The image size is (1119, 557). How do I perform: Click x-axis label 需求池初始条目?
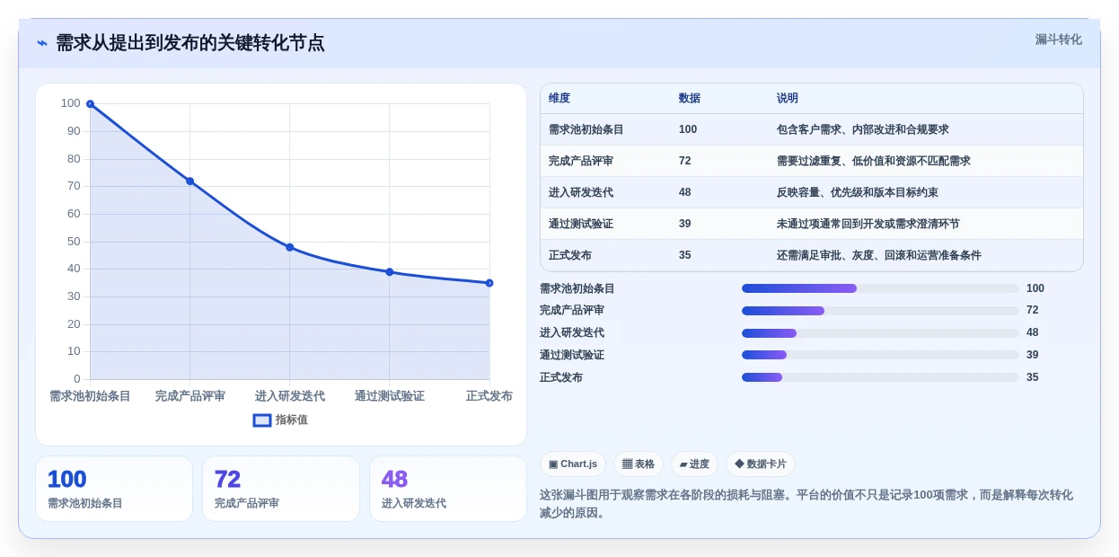(90, 396)
